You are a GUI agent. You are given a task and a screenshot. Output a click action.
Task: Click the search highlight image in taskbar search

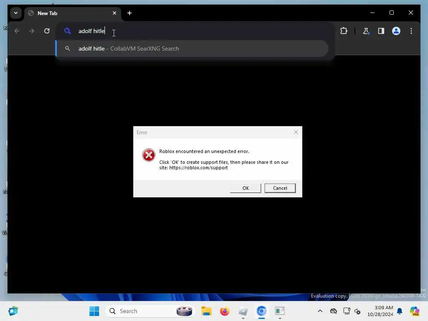tap(184, 311)
